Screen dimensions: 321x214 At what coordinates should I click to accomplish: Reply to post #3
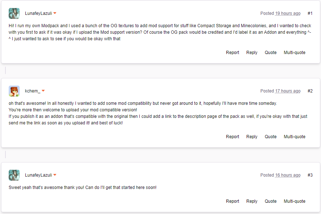point(252,201)
